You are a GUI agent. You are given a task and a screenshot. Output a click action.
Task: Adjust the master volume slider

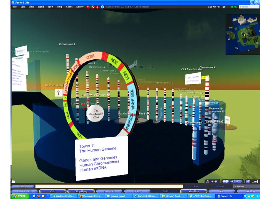tap(255, 181)
